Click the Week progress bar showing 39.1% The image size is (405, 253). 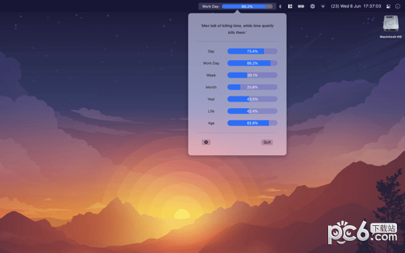[x=252, y=75]
